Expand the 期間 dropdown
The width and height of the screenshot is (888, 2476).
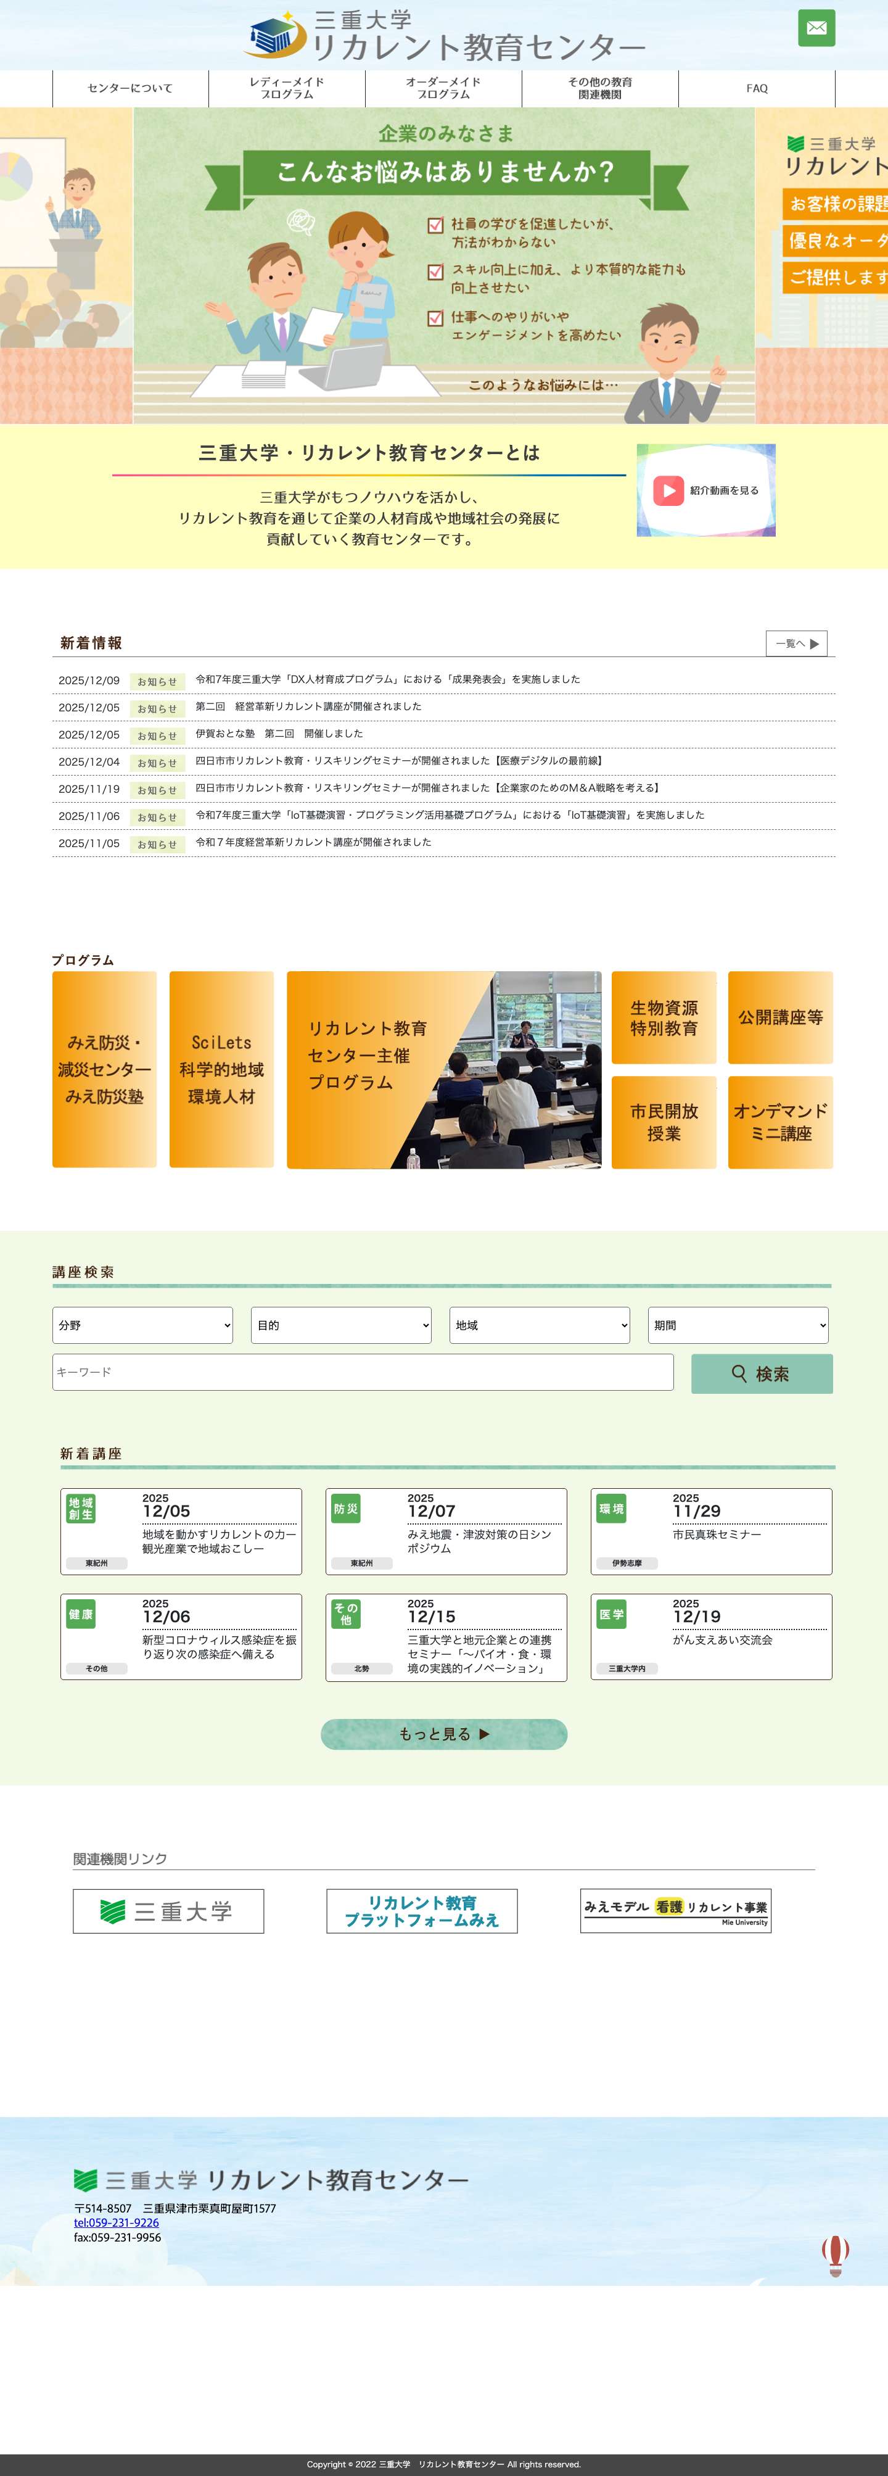point(738,1325)
